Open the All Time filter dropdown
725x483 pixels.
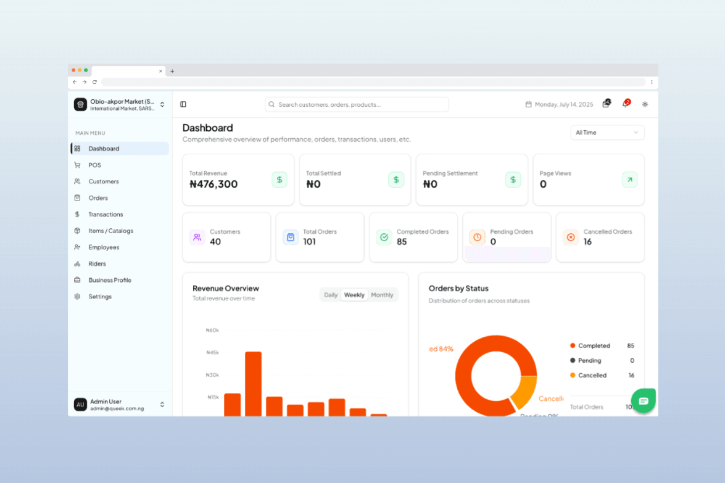pyautogui.click(x=607, y=132)
